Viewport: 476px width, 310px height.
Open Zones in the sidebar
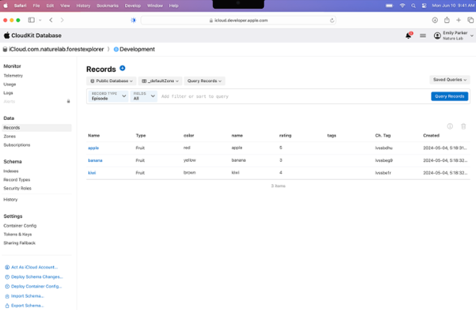tap(10, 136)
